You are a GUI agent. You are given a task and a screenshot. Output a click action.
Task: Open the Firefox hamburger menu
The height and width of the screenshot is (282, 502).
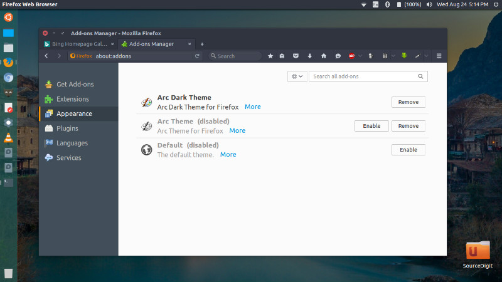pyautogui.click(x=439, y=56)
